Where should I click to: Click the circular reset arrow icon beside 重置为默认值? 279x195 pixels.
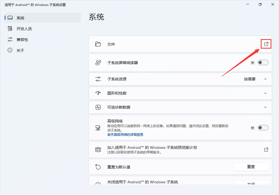click(x=98, y=166)
